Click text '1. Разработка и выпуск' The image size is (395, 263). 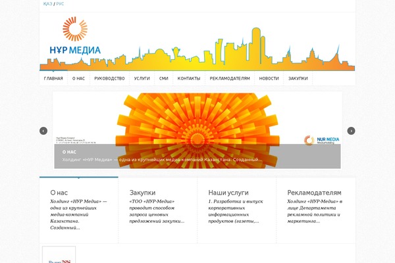point(236,202)
